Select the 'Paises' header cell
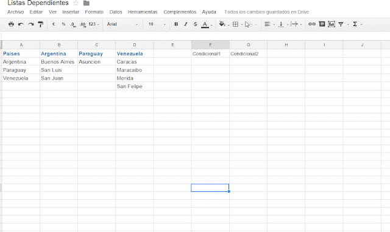 tap(21, 53)
